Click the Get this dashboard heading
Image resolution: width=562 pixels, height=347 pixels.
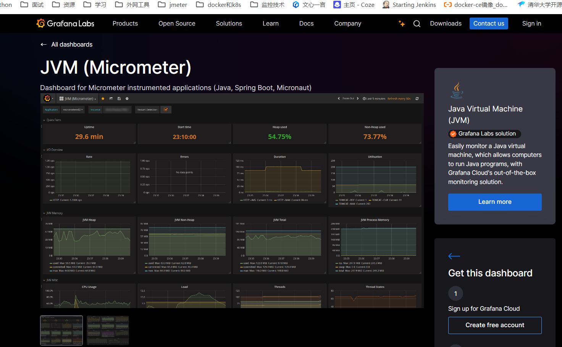[490, 273]
